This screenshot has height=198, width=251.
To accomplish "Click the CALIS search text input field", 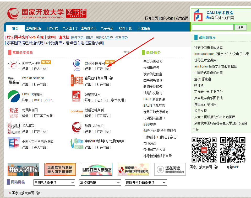I will 213,27.
